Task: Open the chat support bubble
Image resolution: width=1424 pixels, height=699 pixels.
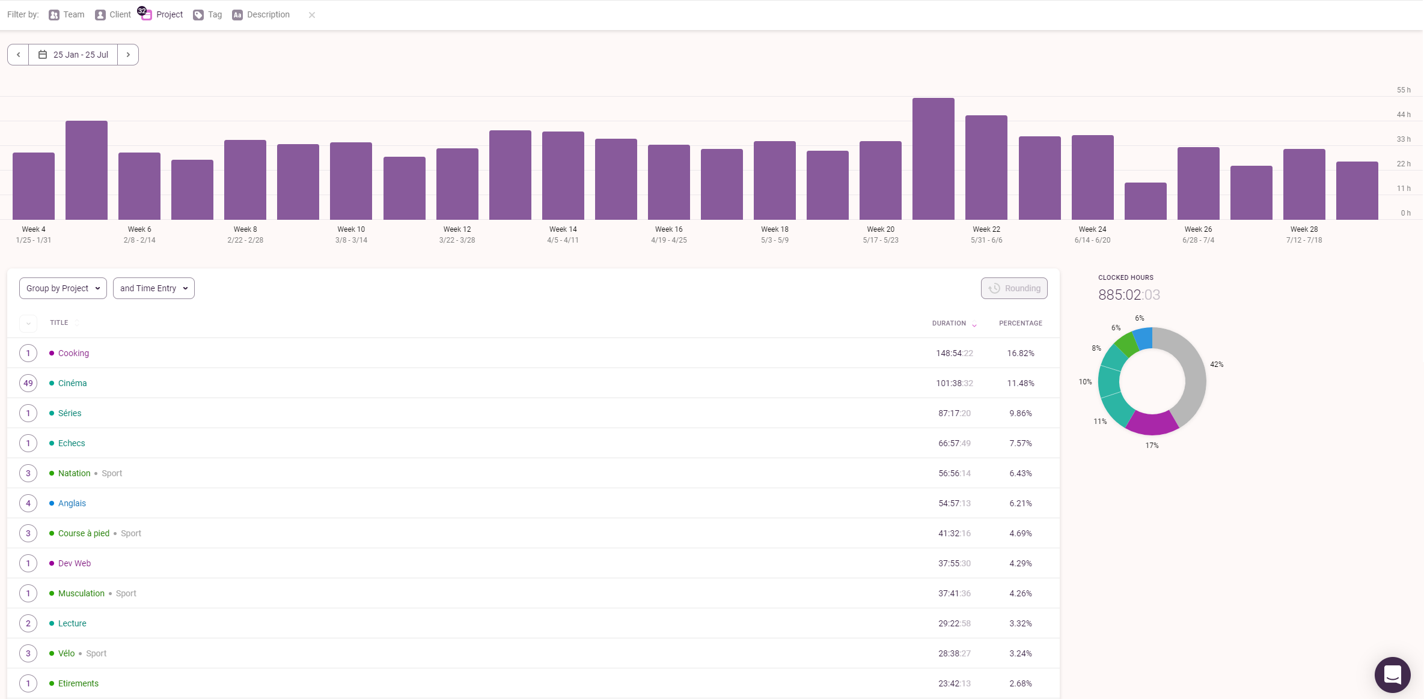Action: [1392, 674]
